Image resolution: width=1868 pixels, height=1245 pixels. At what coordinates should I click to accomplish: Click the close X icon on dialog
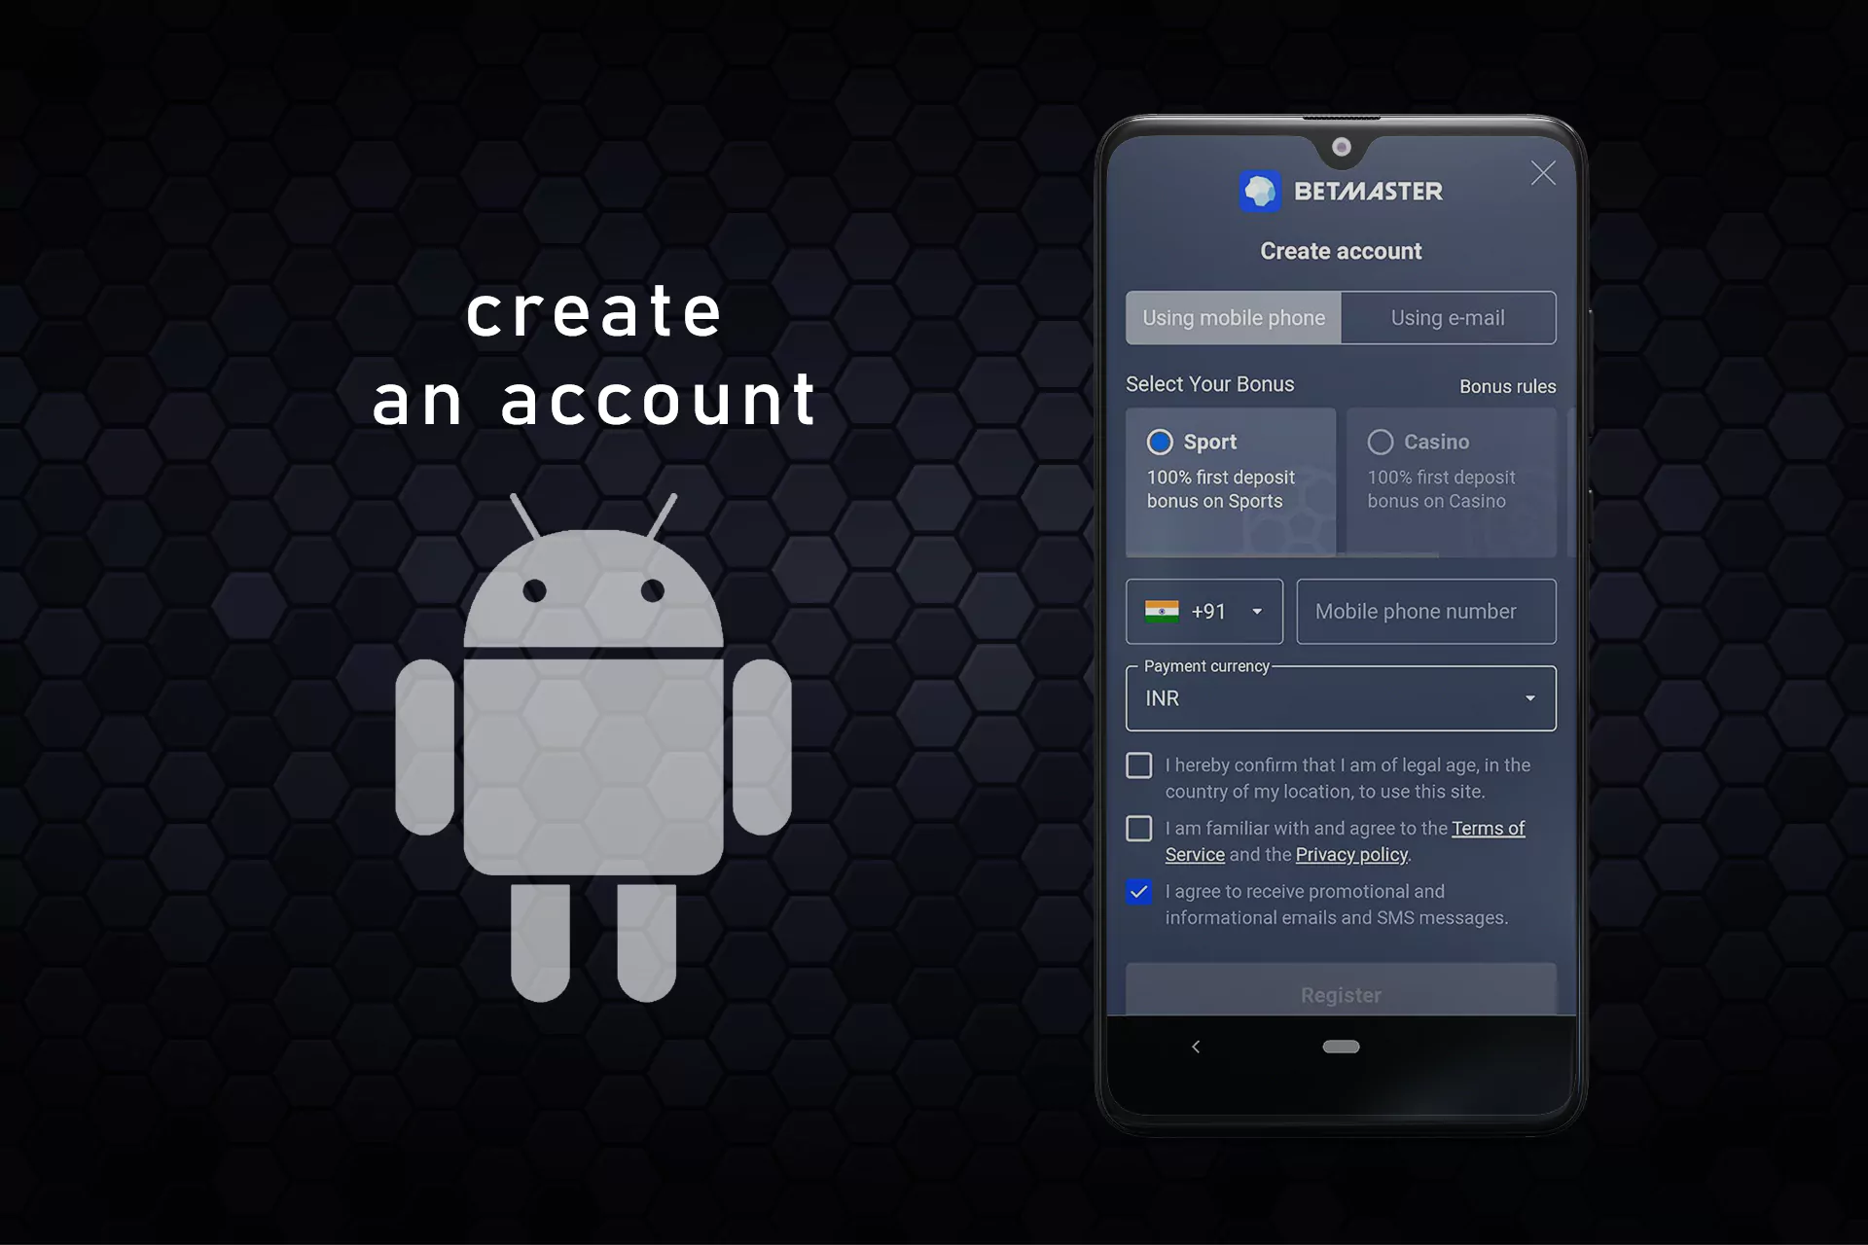[x=1543, y=171]
